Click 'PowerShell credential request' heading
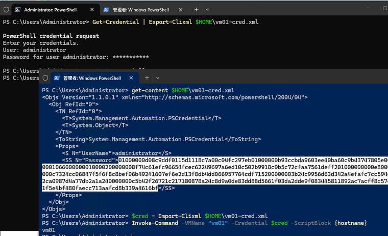The image size is (388, 236). tap(51, 36)
